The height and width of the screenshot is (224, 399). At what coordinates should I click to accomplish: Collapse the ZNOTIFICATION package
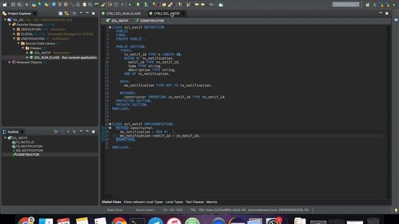[x=14, y=39]
